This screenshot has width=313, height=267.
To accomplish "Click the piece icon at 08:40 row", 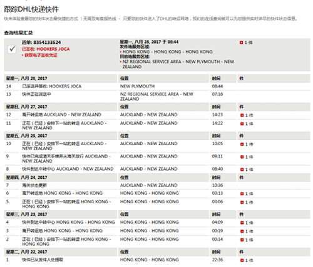I will 242,169.
